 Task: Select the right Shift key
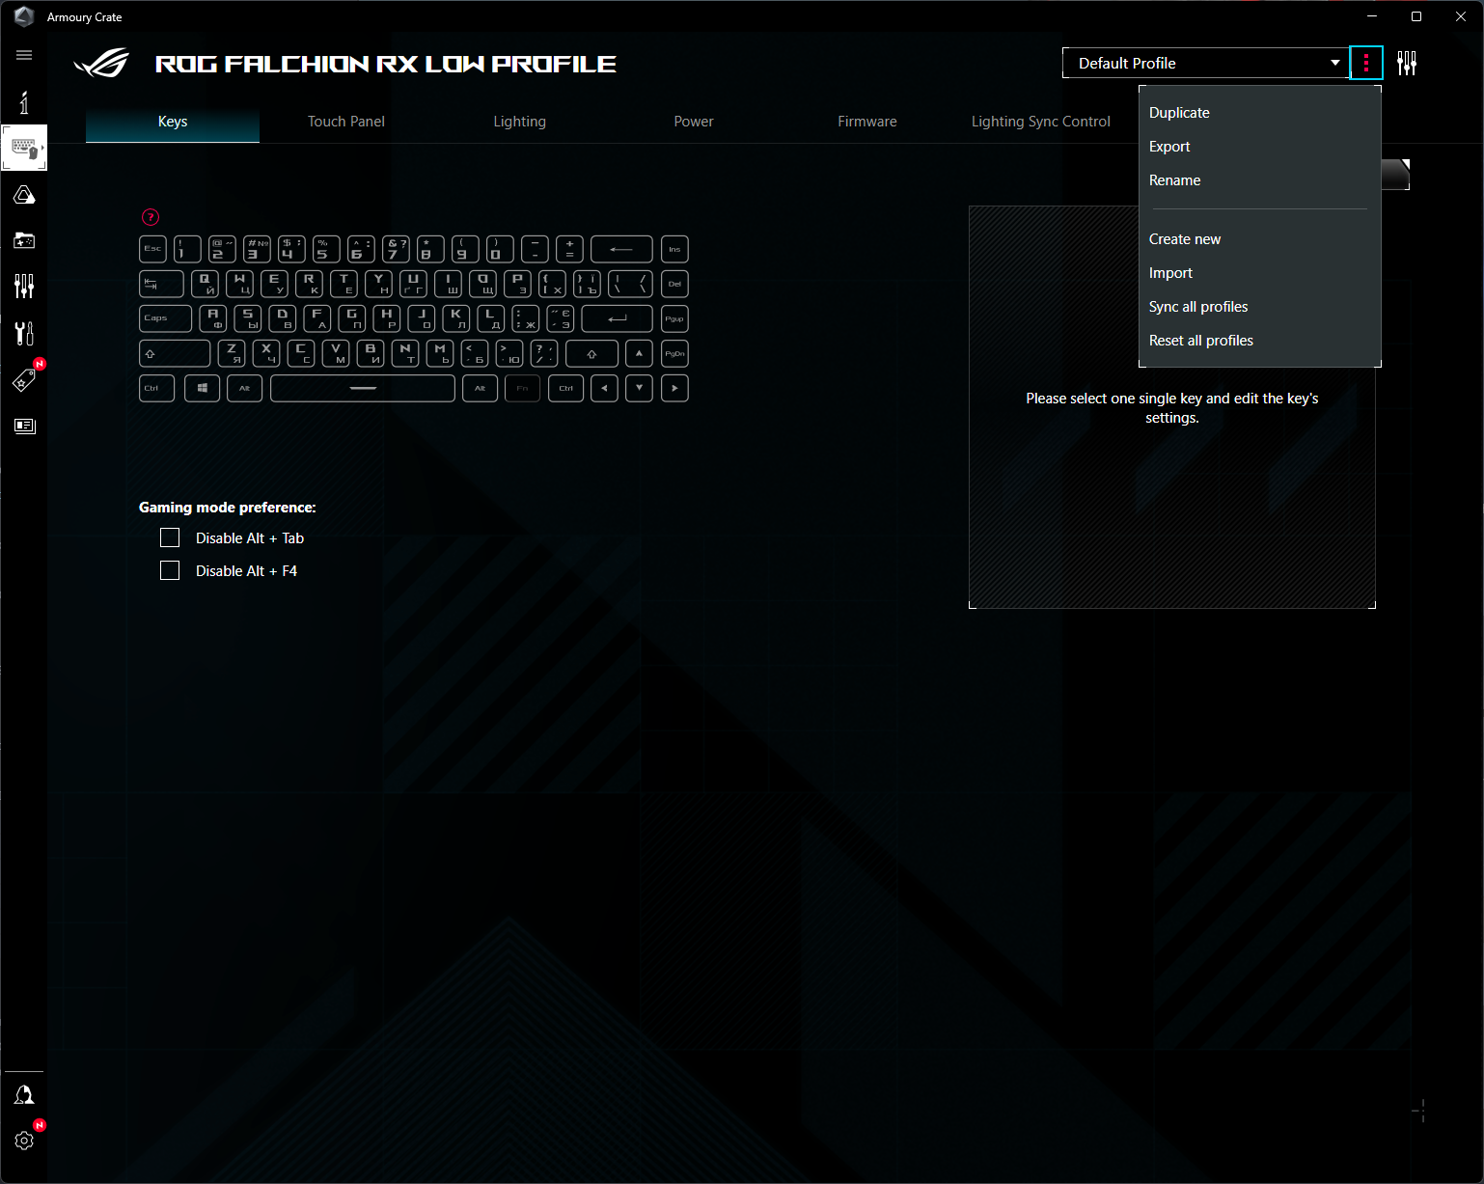(x=591, y=353)
